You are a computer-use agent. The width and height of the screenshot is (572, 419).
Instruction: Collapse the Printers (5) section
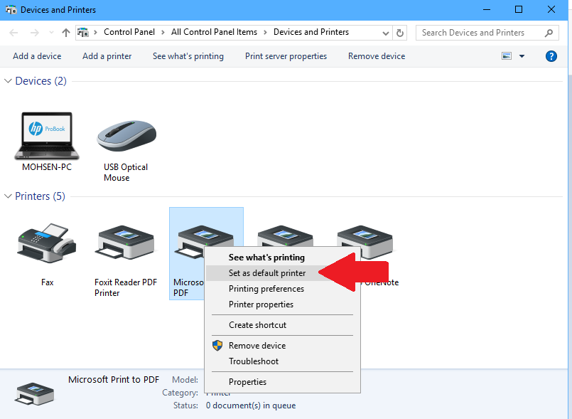pyautogui.click(x=8, y=196)
